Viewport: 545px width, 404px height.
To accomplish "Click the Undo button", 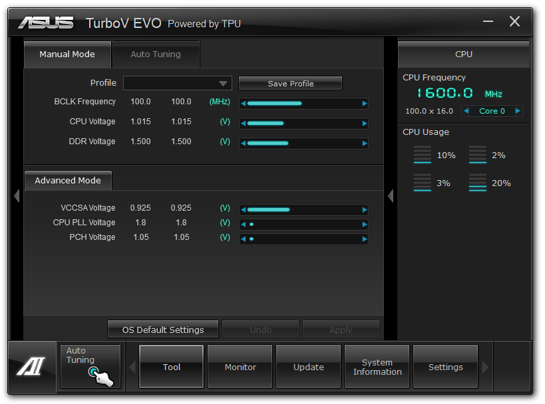I will [x=261, y=330].
